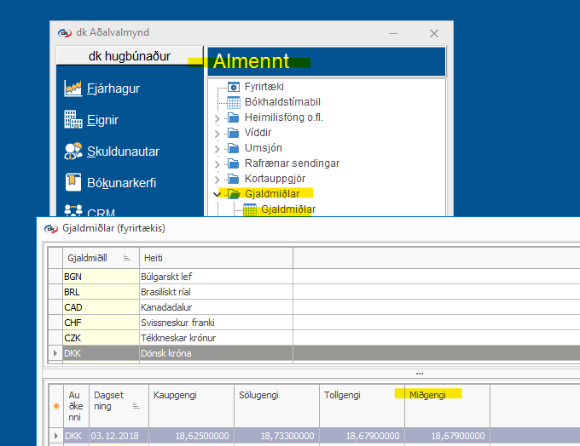Click the Gjaldmiðlar grid icon in tree
The image size is (580, 446).
tap(250, 209)
